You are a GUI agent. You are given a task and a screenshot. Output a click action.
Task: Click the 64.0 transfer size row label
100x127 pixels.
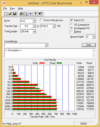(x=10, y=88)
